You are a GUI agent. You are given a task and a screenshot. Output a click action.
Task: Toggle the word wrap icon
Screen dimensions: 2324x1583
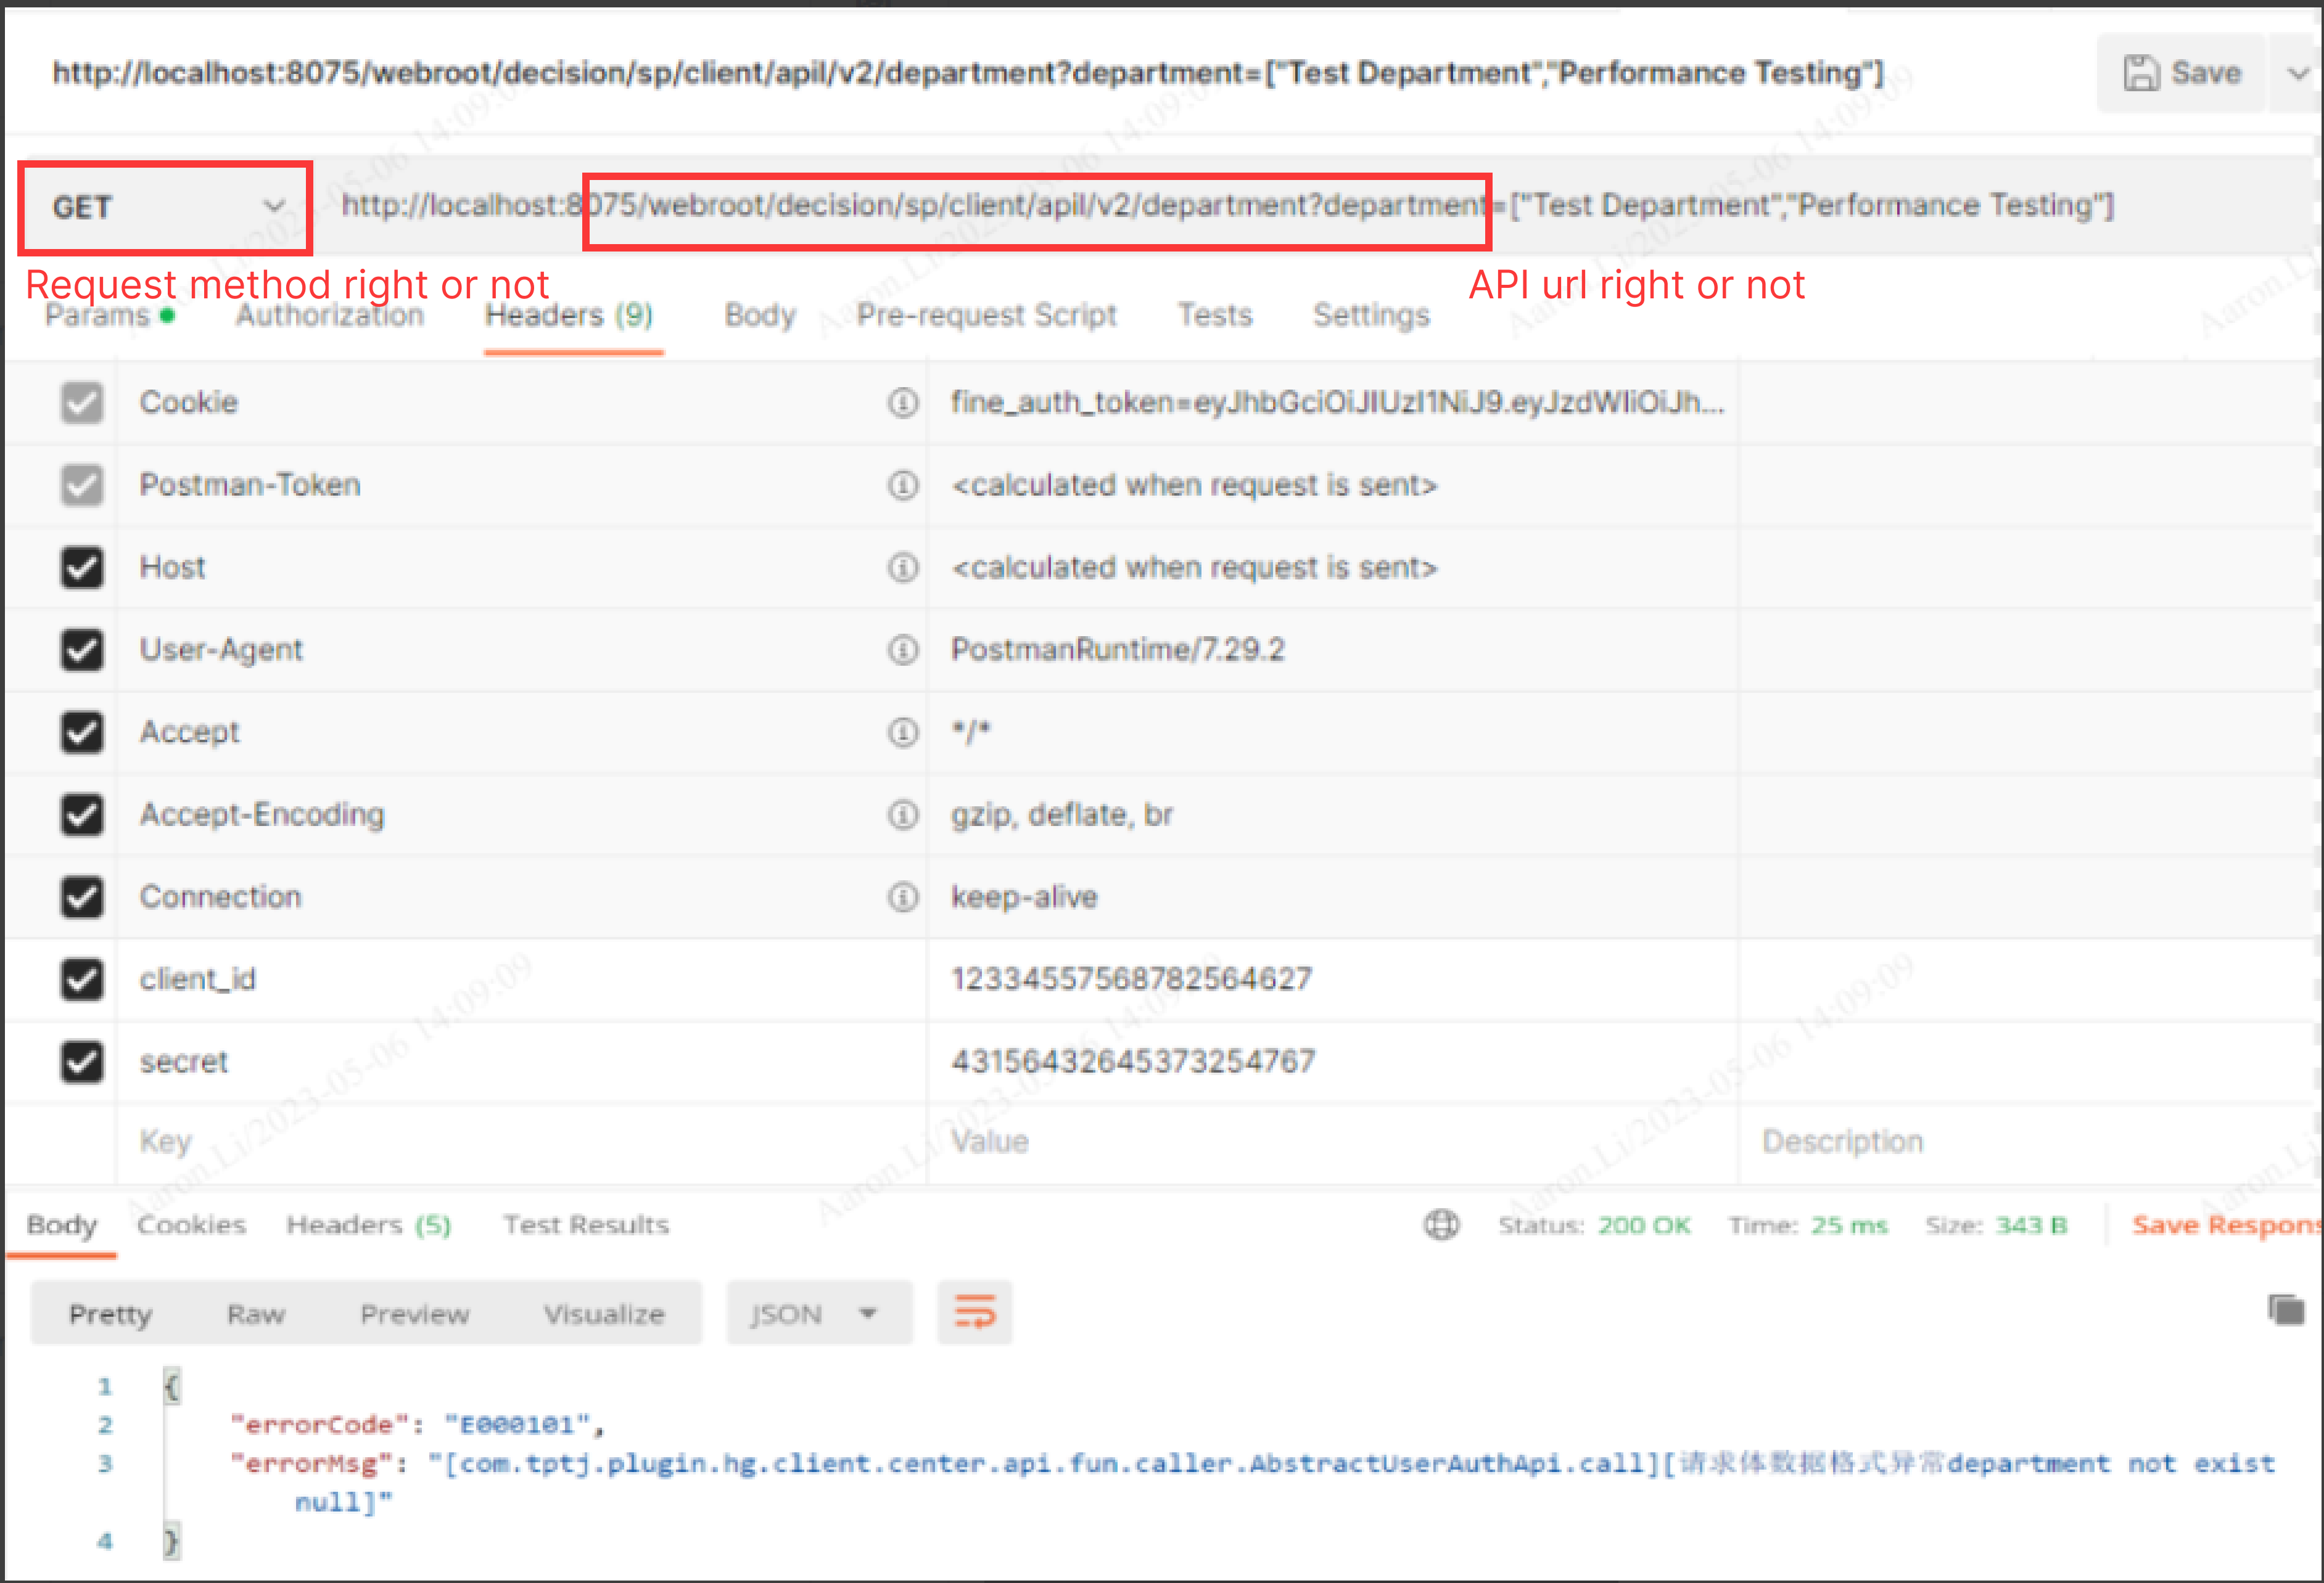coord(975,1313)
